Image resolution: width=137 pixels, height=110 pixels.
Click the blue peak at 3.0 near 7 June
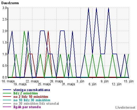coord(96,8)
